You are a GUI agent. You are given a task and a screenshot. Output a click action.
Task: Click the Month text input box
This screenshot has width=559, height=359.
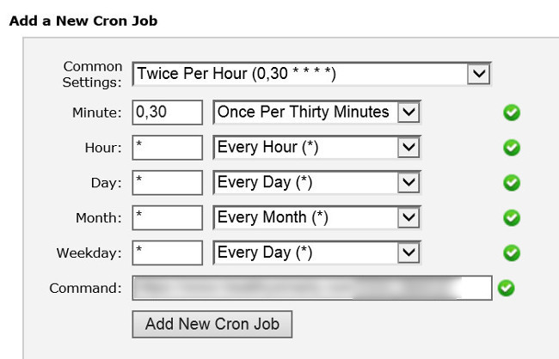(168, 218)
